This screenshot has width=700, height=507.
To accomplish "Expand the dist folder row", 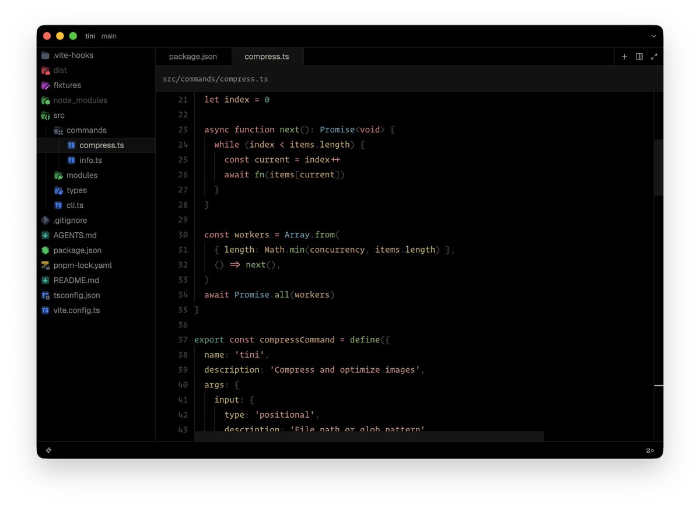I will [96, 71].
